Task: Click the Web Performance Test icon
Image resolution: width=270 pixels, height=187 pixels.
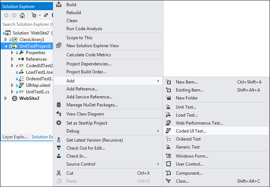Action: click(x=168, y=123)
